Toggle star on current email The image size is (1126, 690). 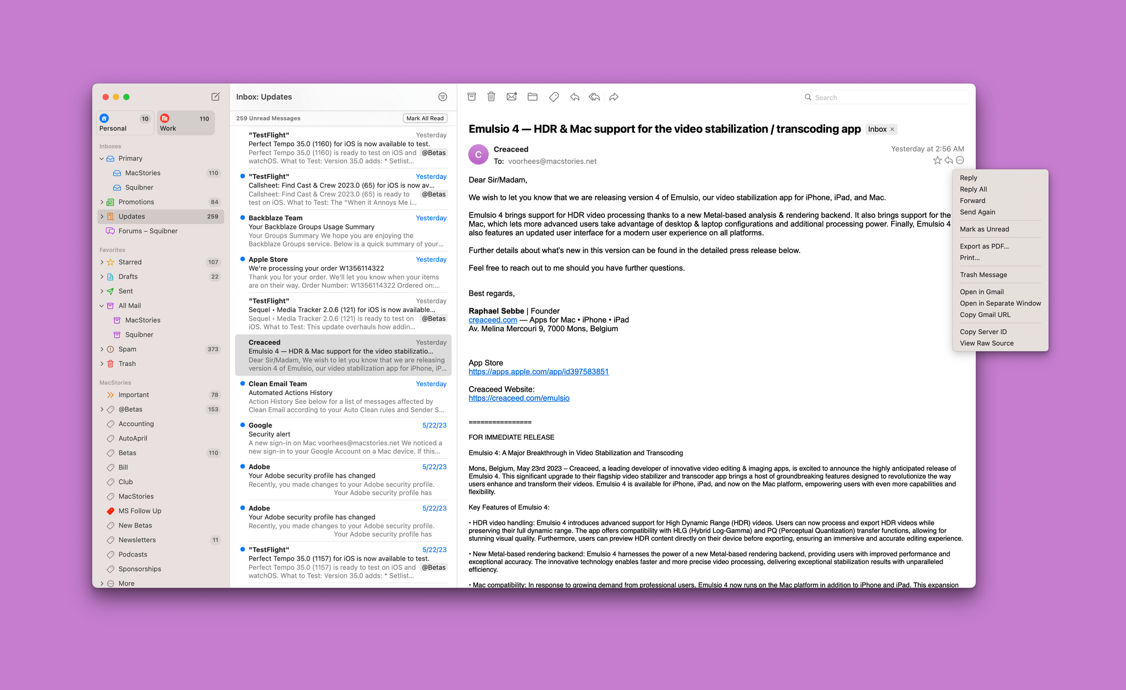[x=936, y=160]
